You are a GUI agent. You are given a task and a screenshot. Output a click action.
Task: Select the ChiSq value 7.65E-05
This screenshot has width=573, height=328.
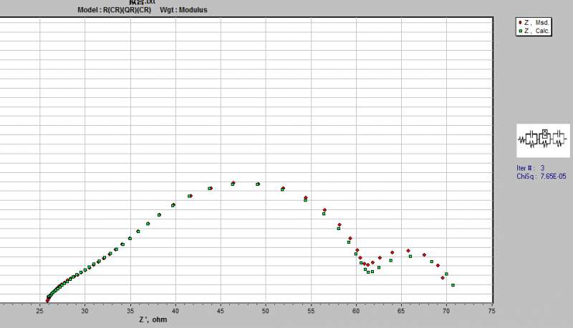click(x=553, y=177)
